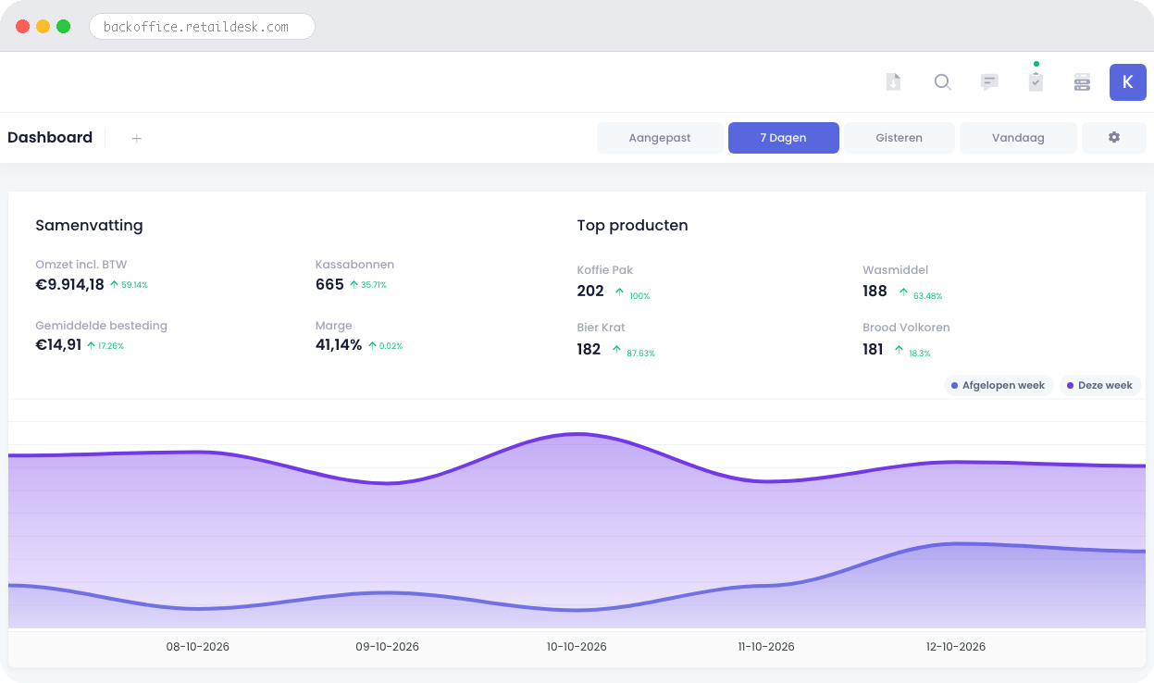1154x683 pixels.
Task: Click the Wasmiddel product label
Action: tap(895, 270)
